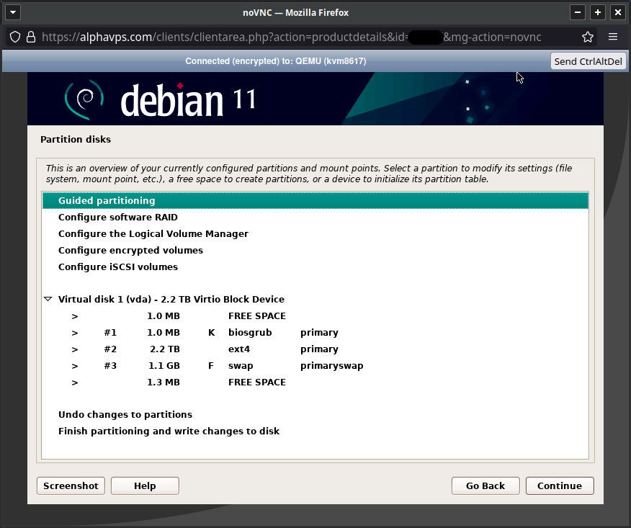Choose Configure the Logical Volume Manager
The width and height of the screenshot is (631, 528).
click(315, 233)
